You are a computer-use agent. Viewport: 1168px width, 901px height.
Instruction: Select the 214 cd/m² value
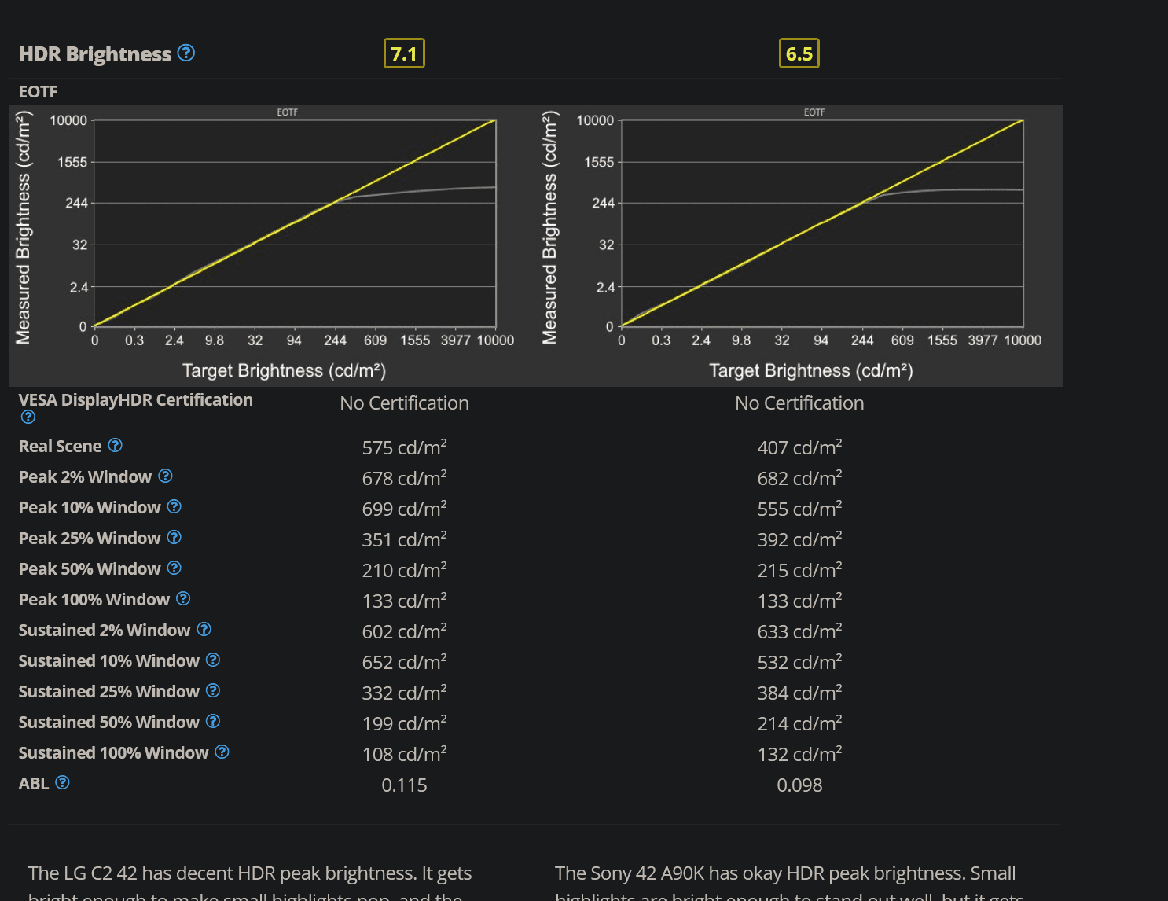pos(799,723)
